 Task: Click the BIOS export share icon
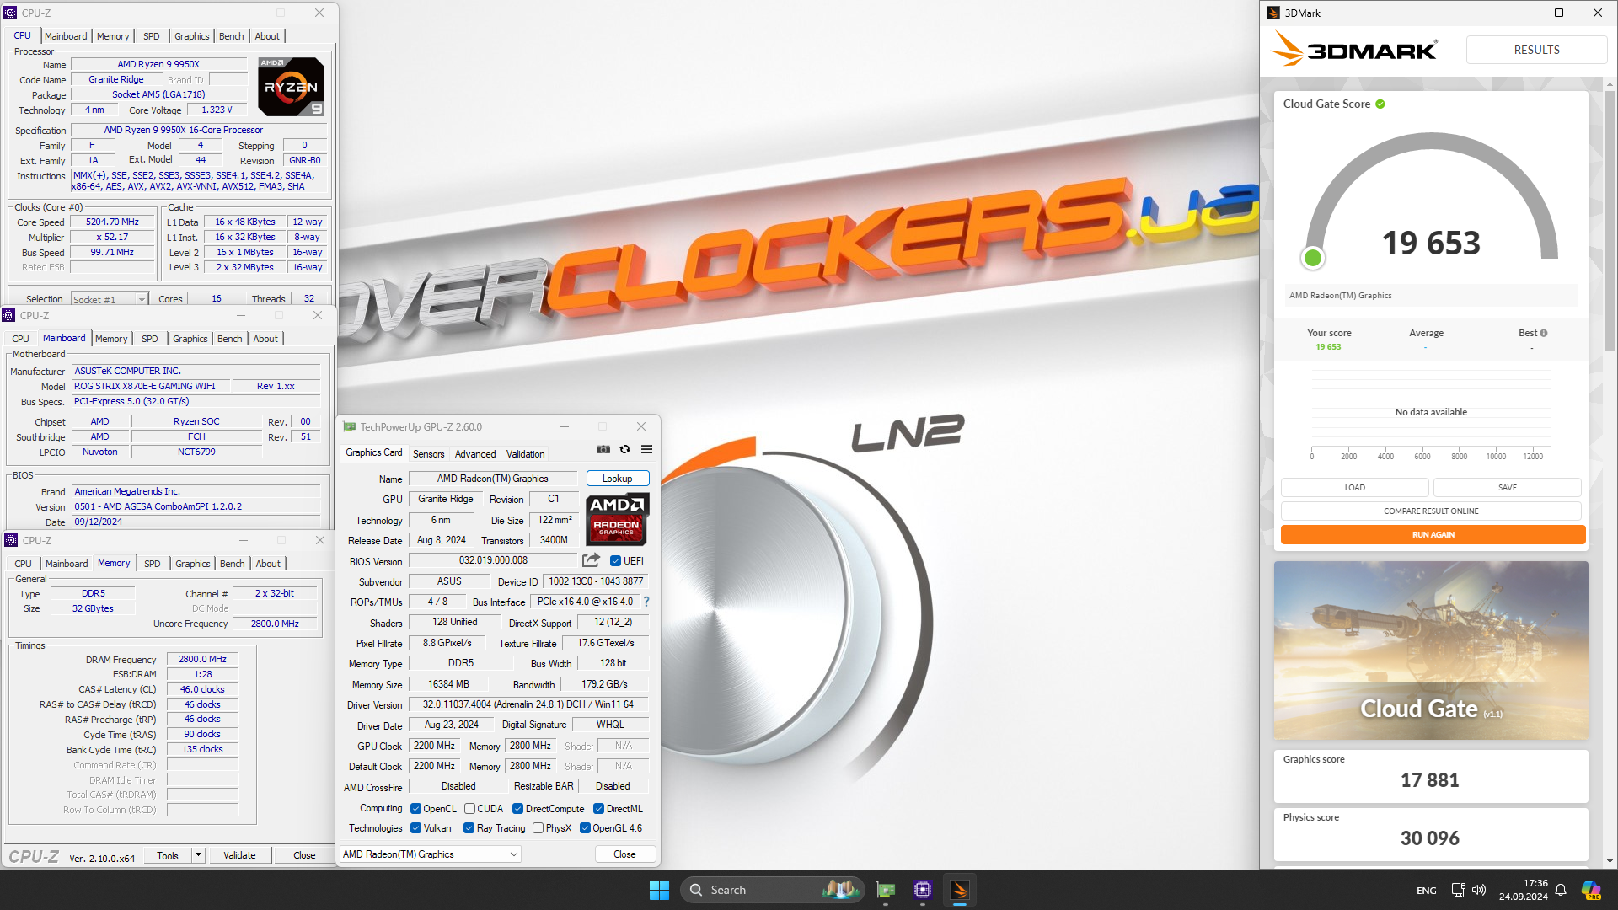click(591, 560)
